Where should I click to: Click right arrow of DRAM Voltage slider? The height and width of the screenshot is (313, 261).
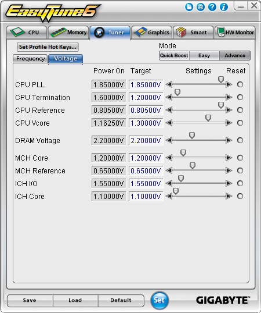229,140
